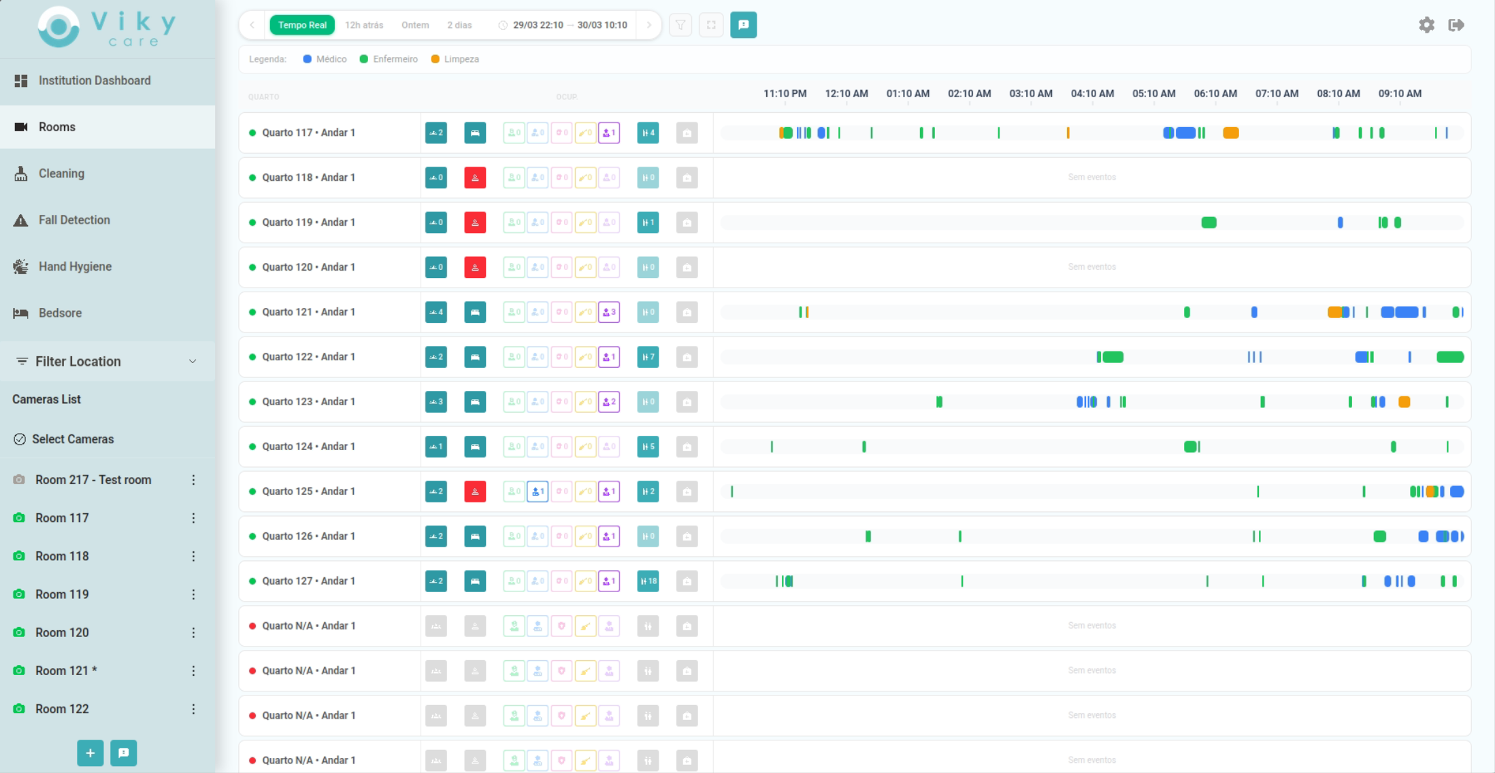Select the 12h atrás time range
Image resolution: width=1495 pixels, height=773 pixels.
click(x=364, y=25)
